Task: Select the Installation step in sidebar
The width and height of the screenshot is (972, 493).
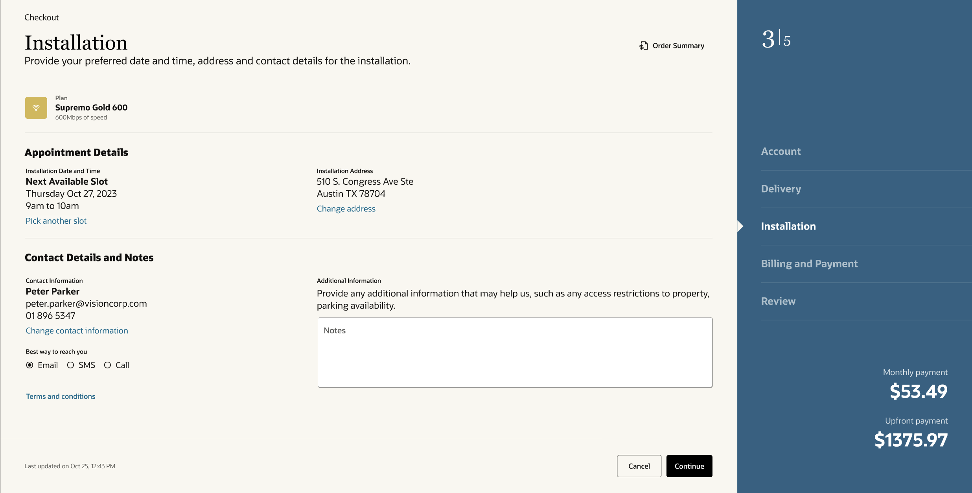Action: click(x=788, y=226)
